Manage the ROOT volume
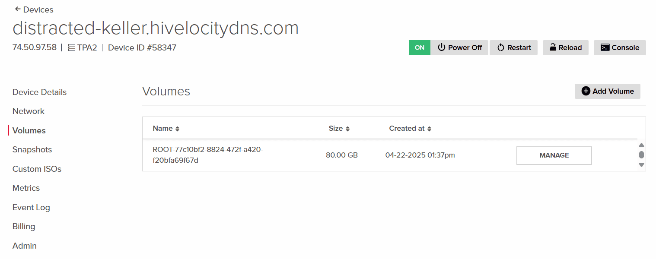656x259 pixels. click(x=554, y=155)
